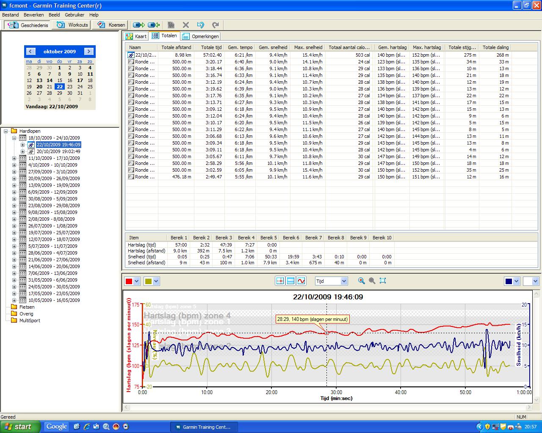Show hidden tray icons with the arrow
Screen dimensions: 542x433
[x=480, y=427]
